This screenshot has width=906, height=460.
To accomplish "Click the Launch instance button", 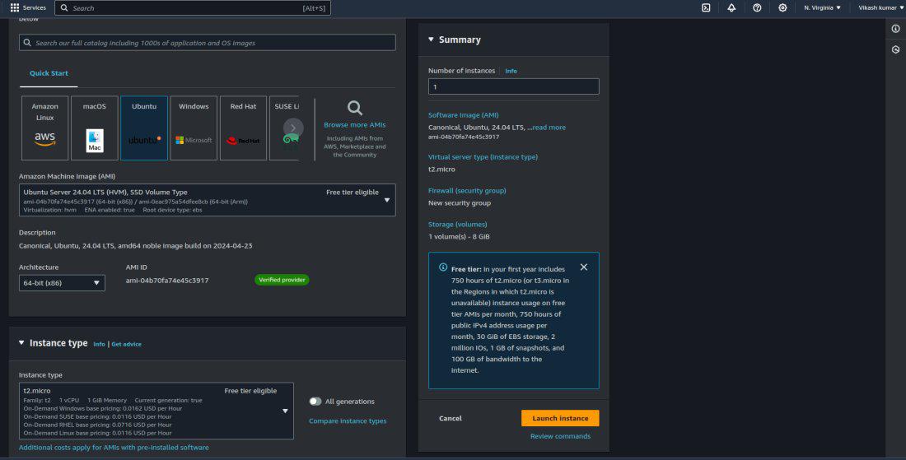I will pyautogui.click(x=560, y=419).
